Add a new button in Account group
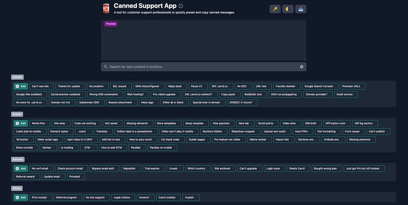Image resolution: width=408 pixels, height=205 pixels. click(x=20, y=168)
